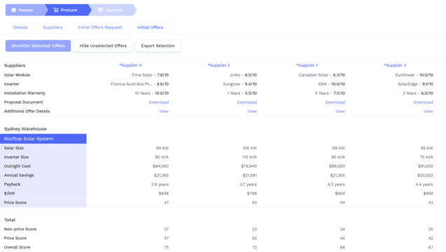This screenshot has height=252, width=446.
Task: Click the 4.4 years payback value
Action: (424, 184)
